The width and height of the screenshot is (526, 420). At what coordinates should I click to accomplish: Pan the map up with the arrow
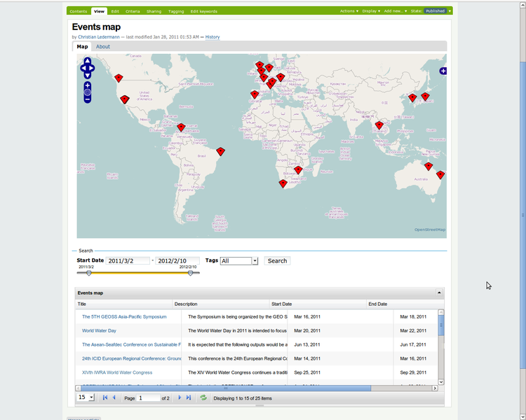(x=87, y=61)
